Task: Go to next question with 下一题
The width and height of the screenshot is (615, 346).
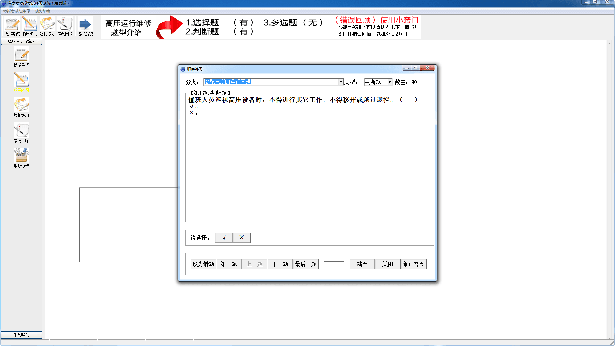Action: point(280,264)
